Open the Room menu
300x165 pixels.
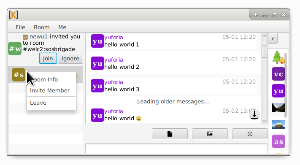(41, 27)
